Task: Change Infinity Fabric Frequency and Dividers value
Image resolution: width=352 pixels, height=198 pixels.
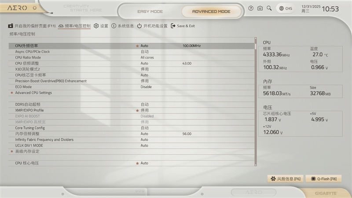Action: point(144,139)
